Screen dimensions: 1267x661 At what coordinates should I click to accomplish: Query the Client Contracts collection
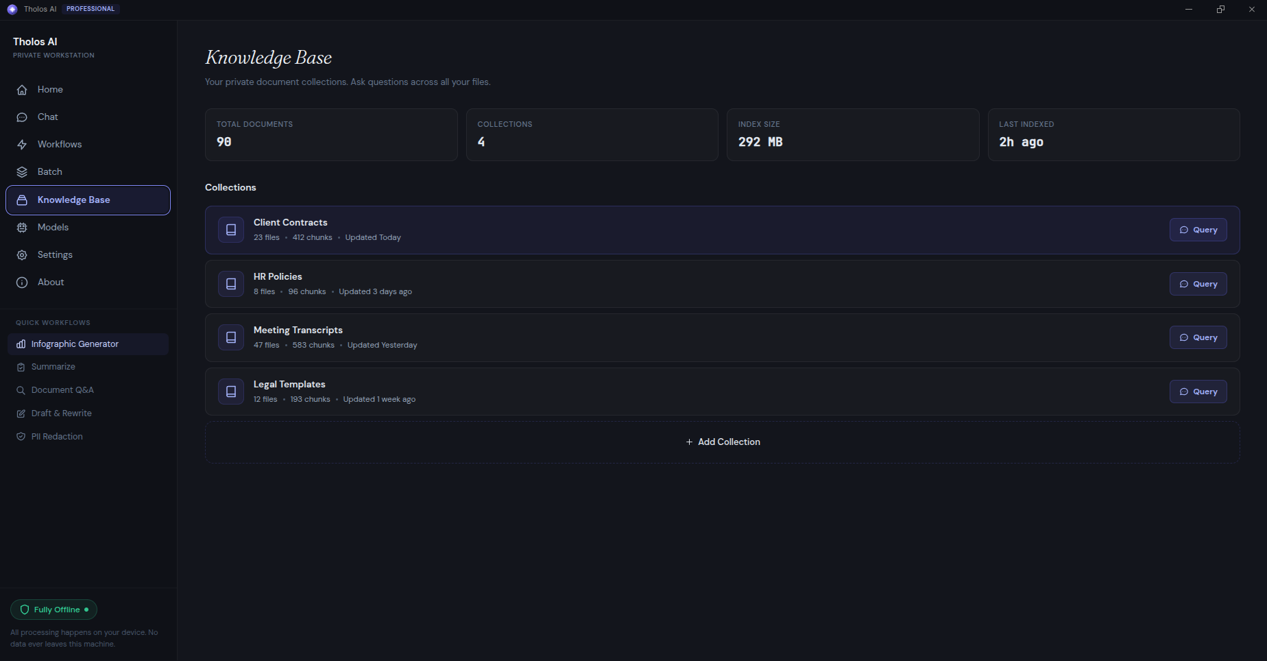coord(1198,230)
